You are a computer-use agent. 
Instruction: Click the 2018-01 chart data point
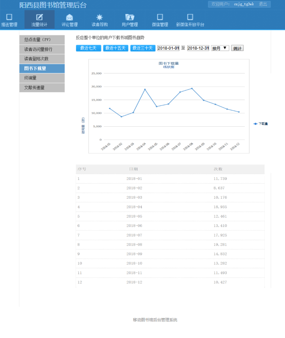tap(110, 108)
